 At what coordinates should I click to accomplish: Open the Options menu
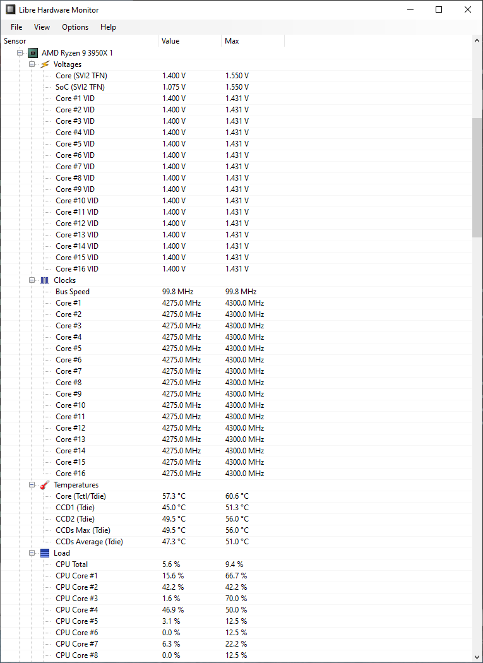[x=75, y=27]
